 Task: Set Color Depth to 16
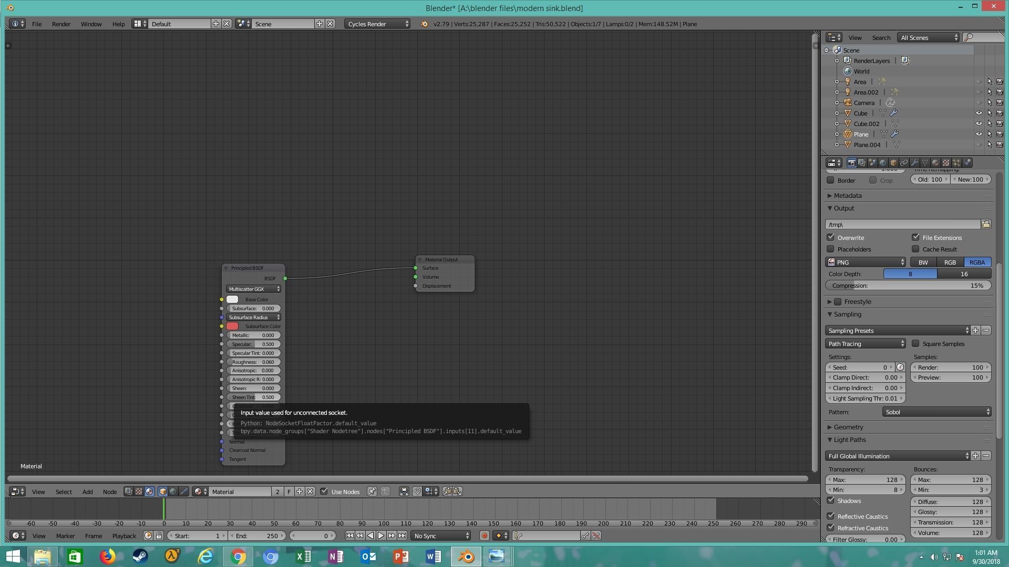coord(964,274)
